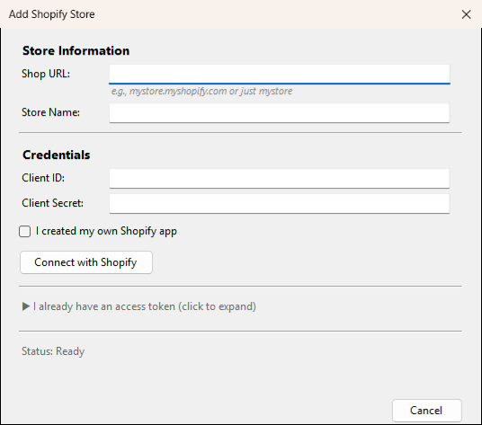Click the 'Credentials' heading
This screenshot has width=482, height=425.
(x=57, y=155)
